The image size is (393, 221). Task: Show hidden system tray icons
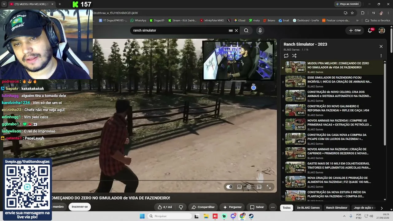[x=344, y=216]
